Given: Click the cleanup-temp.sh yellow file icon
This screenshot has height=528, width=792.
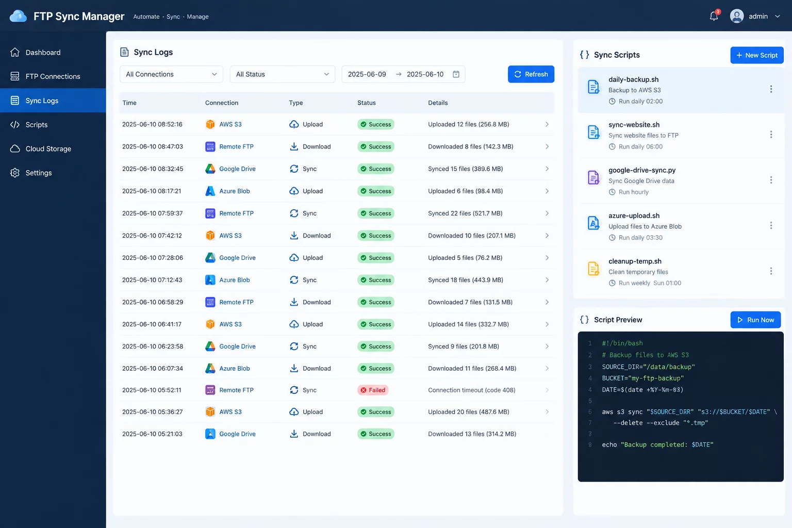Looking at the screenshot, I should click(593, 269).
